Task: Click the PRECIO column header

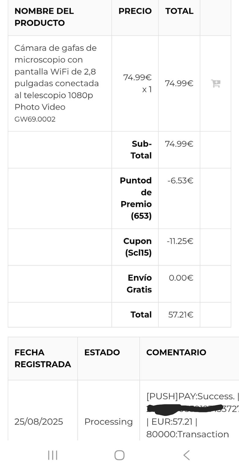Action: click(135, 11)
